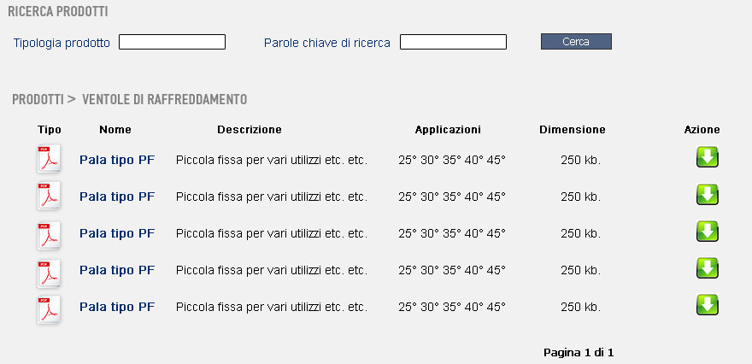Focus the Parole chiave di ricerca field
The width and height of the screenshot is (752, 364).
tap(453, 42)
